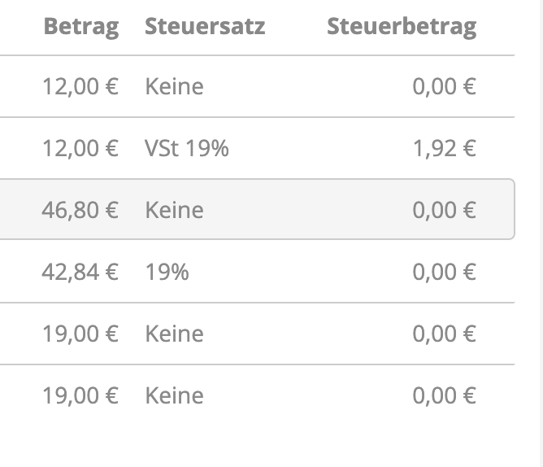This screenshot has width=543, height=467.
Task: Click the Betrag column header
Action: pyautogui.click(x=80, y=27)
